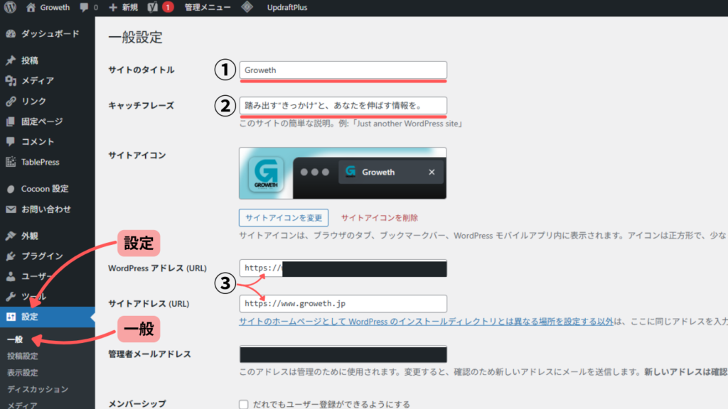Image resolution: width=728 pixels, height=409 pixels.
Task: Click the キャッチフレーズ text field
Action: pos(343,106)
